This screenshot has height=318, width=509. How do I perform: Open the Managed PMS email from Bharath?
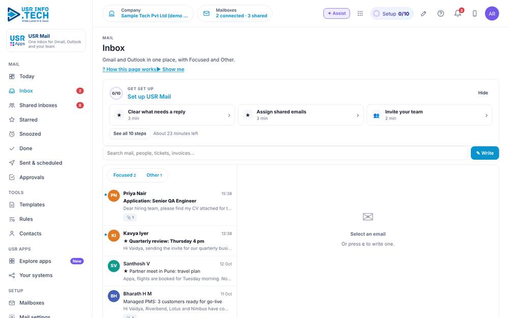[170, 302]
